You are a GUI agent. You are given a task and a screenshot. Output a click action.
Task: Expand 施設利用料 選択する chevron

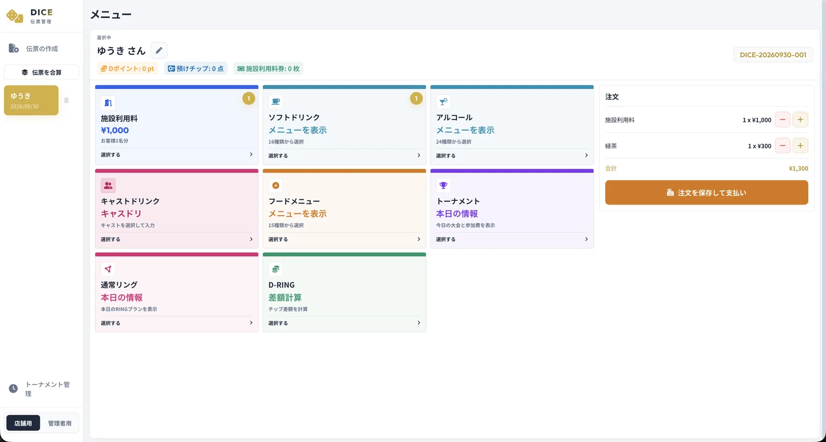(251, 154)
